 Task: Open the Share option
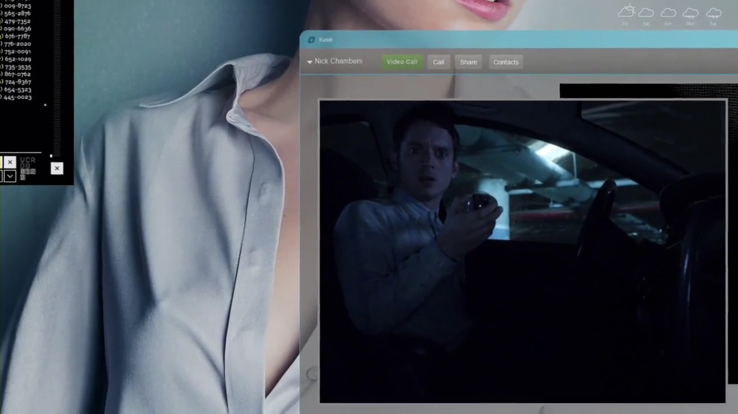coord(468,62)
